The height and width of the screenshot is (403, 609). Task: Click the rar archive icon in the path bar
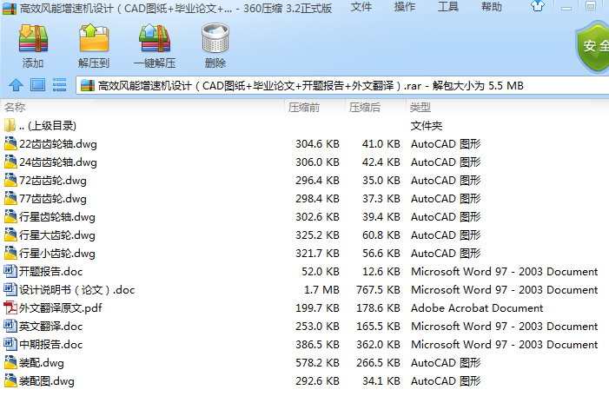[x=88, y=86]
